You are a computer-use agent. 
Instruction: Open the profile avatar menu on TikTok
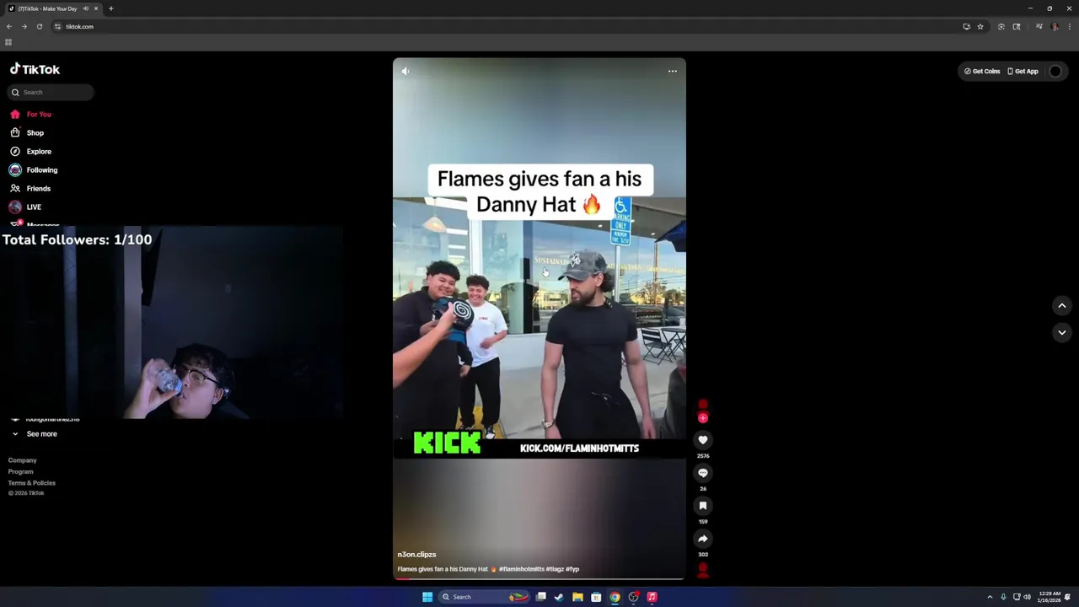(1055, 71)
